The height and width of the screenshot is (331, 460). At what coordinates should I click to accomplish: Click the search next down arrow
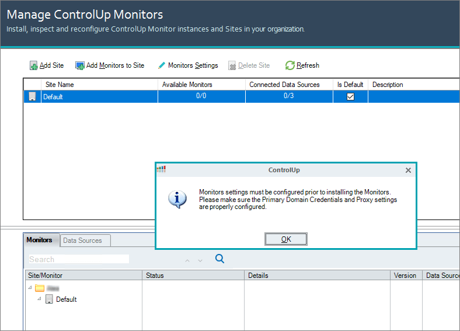pos(200,260)
